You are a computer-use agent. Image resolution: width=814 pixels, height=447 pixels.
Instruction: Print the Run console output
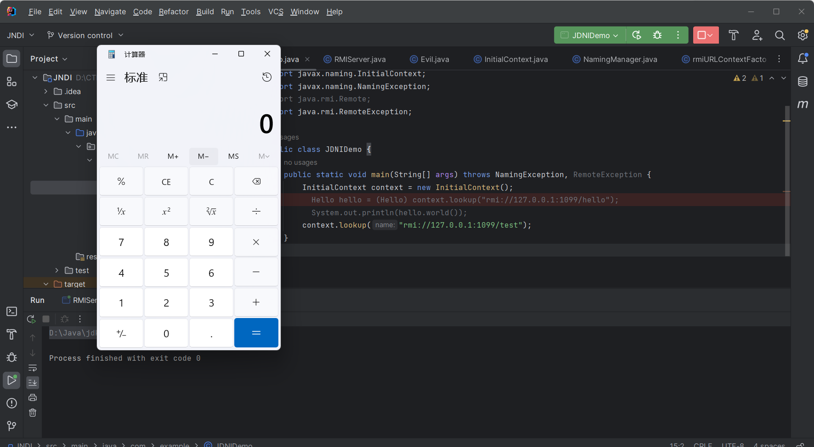tap(33, 397)
